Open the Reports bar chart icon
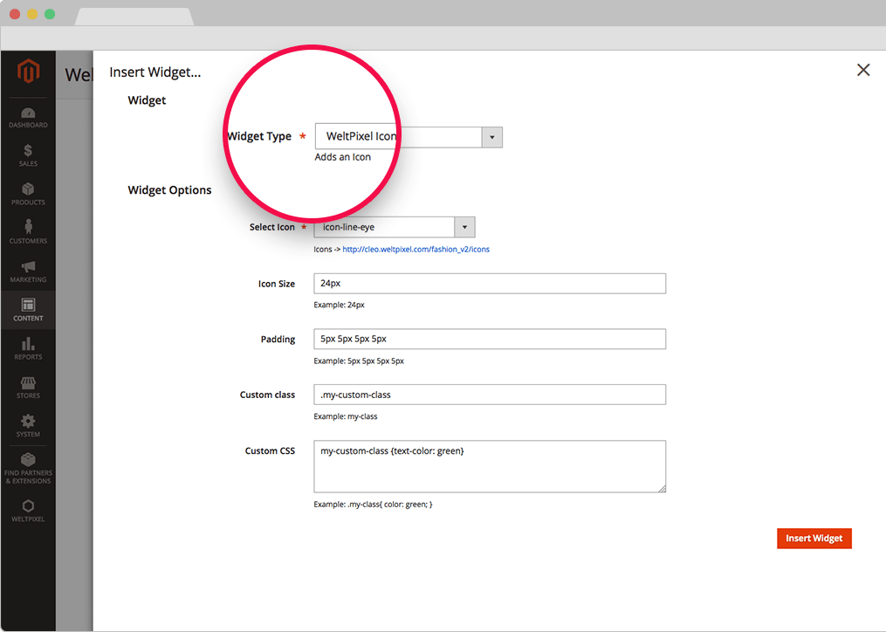Screen dimensions: 886x632 point(28,348)
